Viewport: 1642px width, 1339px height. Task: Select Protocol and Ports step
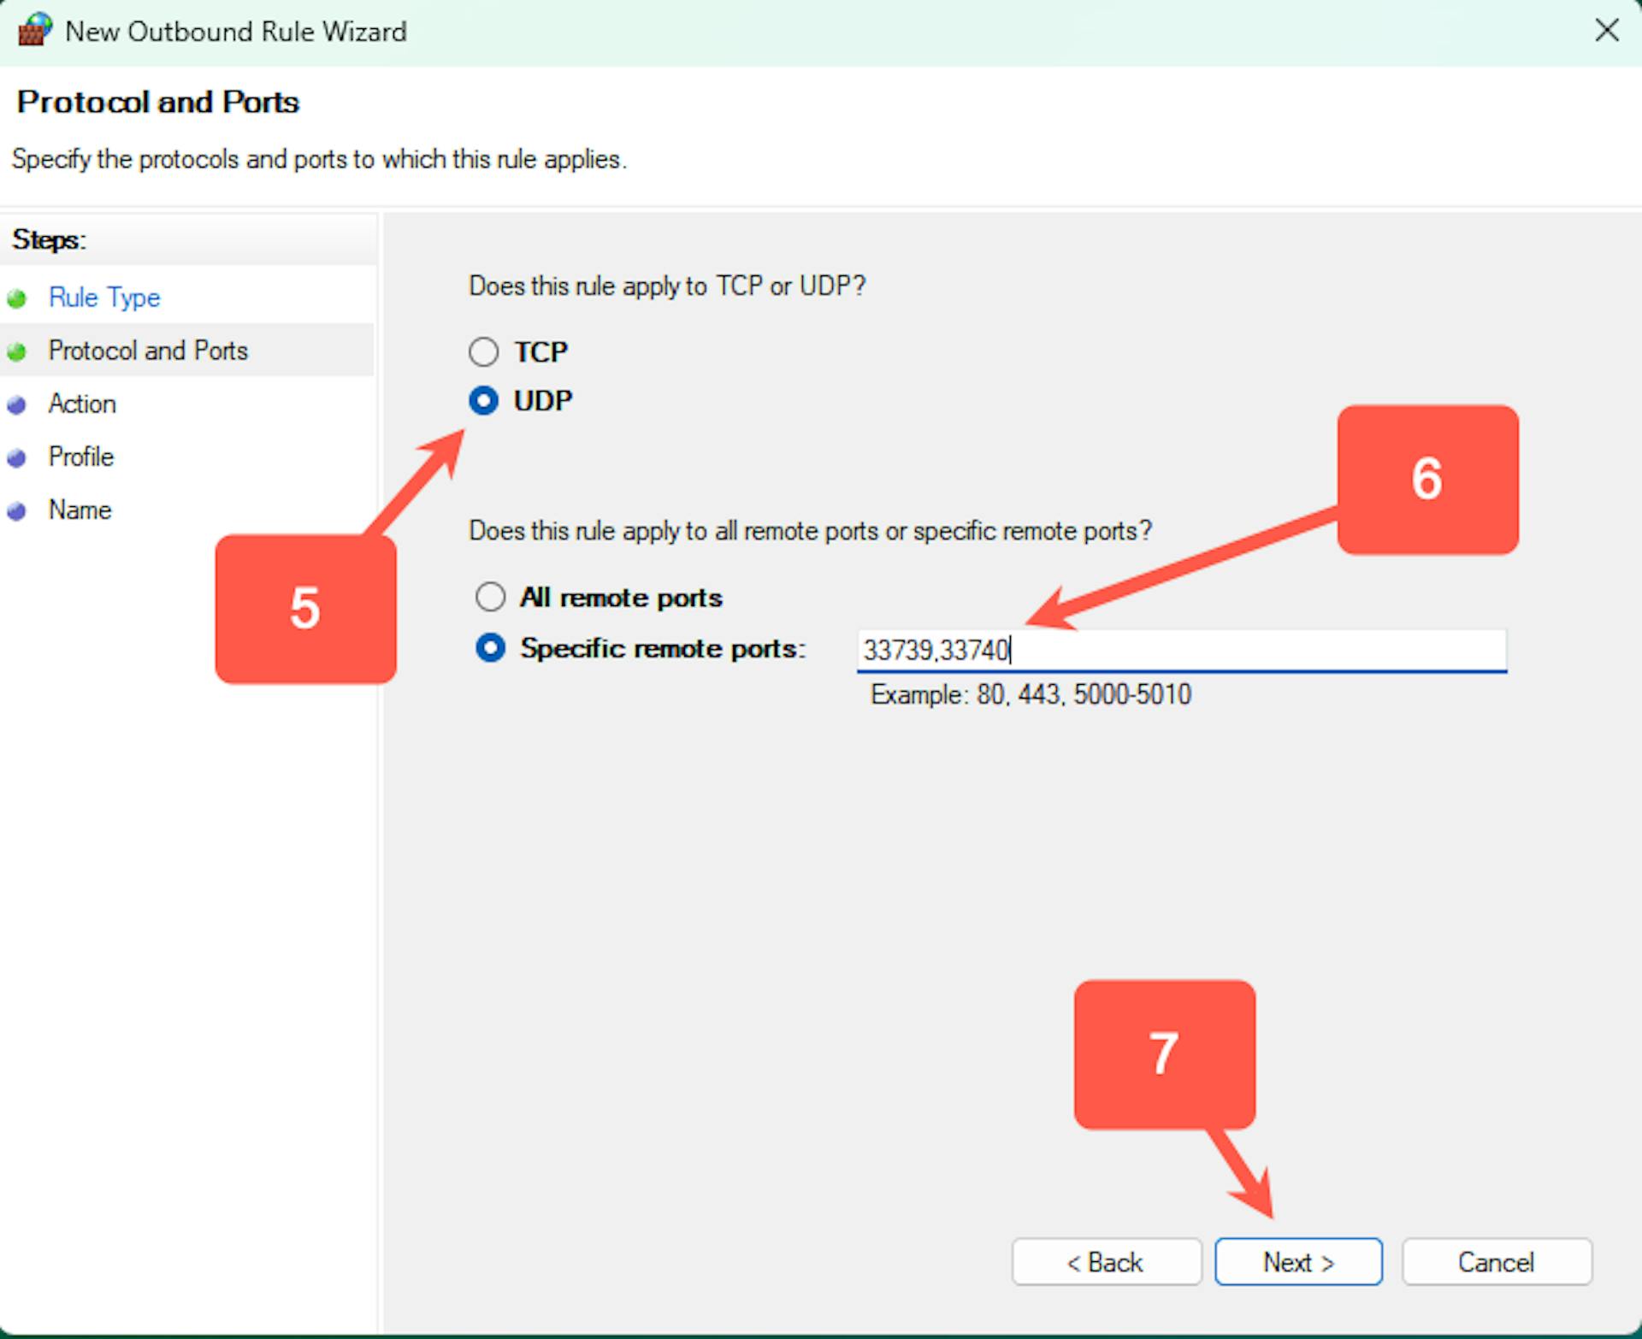(148, 351)
